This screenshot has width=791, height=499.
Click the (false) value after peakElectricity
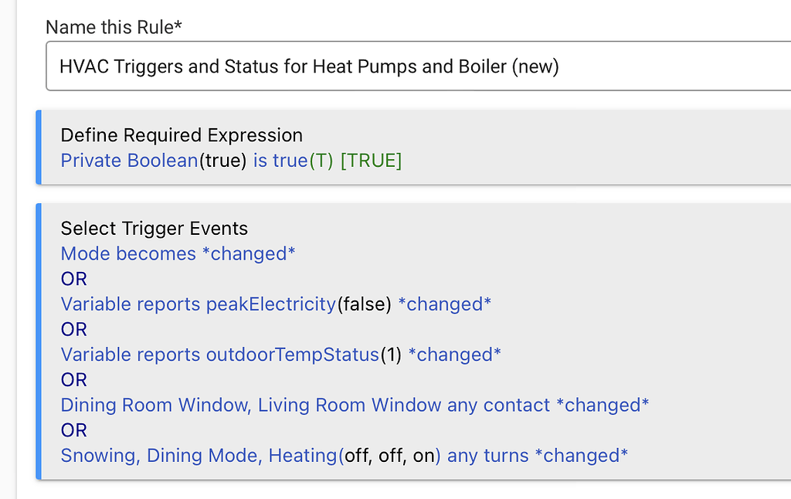point(364,304)
